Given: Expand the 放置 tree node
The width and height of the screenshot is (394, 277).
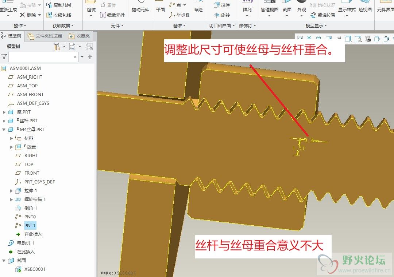Looking at the screenshot, I should [11, 147].
